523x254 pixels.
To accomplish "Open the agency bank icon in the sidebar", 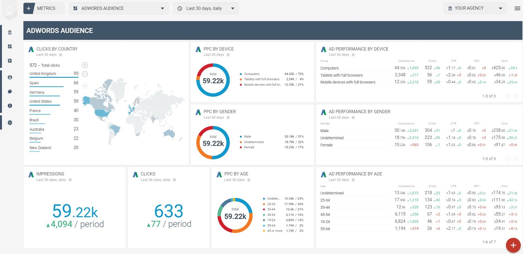I will pyautogui.click(x=10, y=32).
